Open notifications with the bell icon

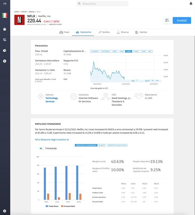pyautogui.click(x=191, y=4)
